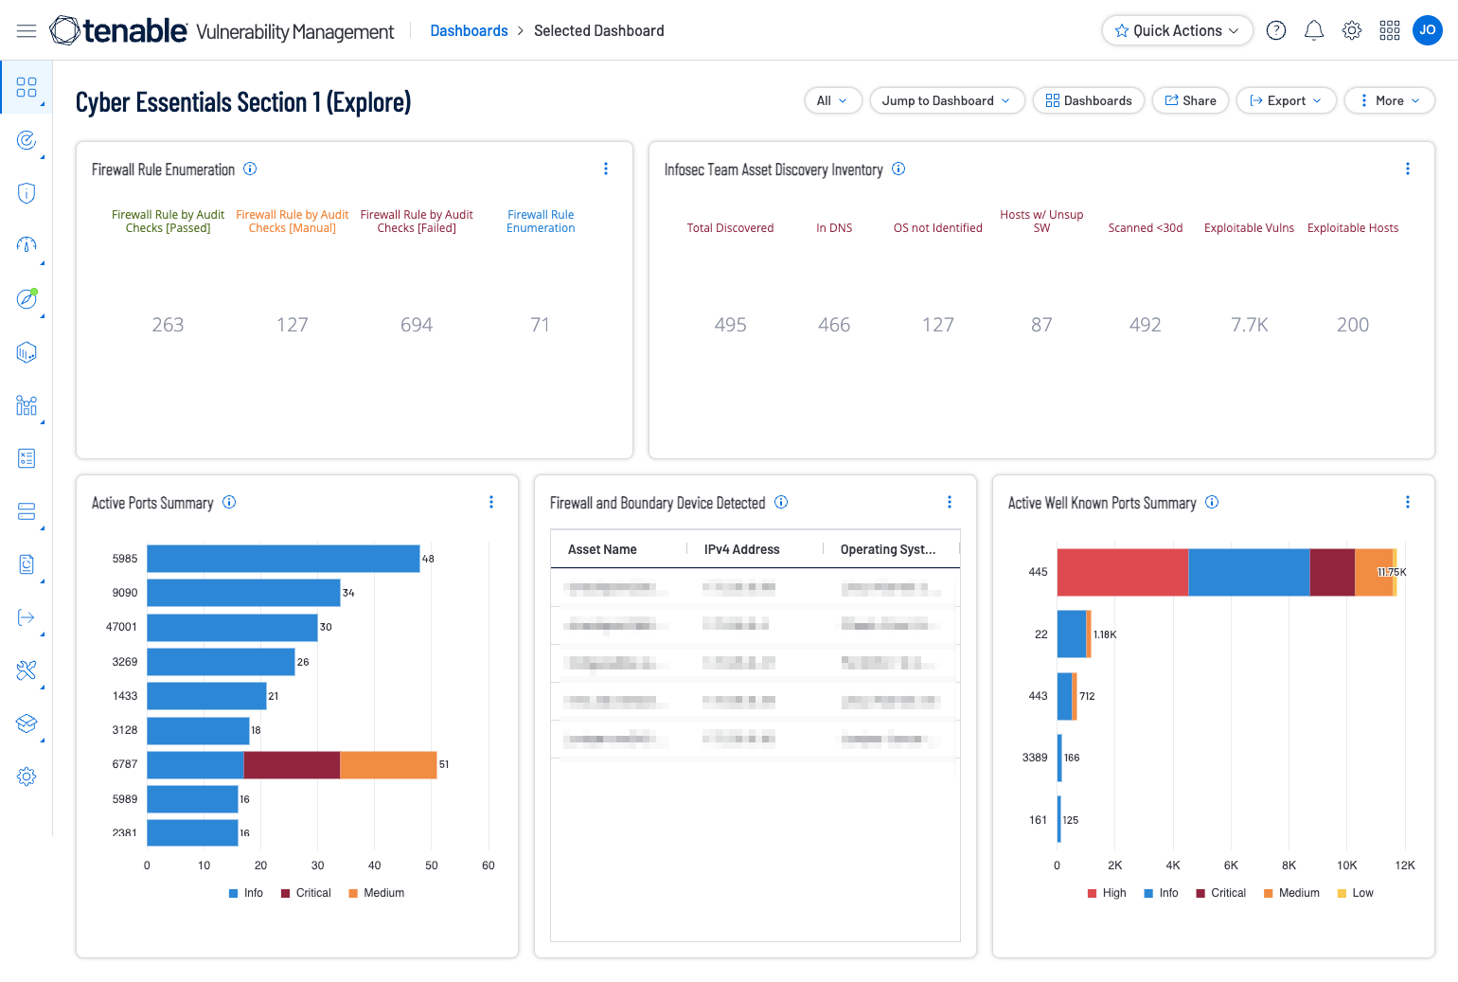
Task: Open the Jump to Dashboard dropdown
Action: click(x=947, y=100)
